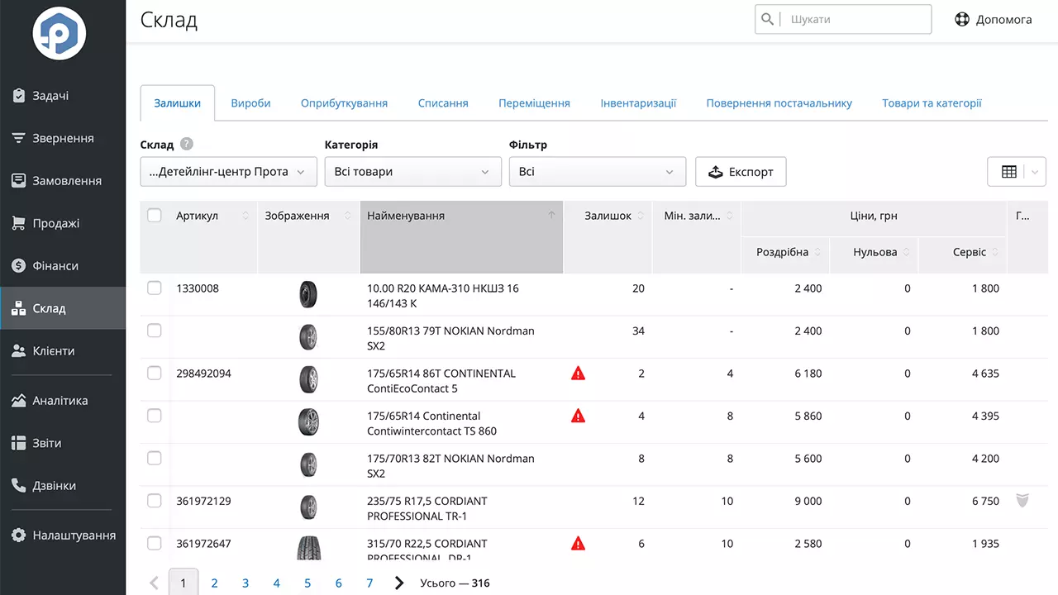Sort by Нульова price column

906,252
